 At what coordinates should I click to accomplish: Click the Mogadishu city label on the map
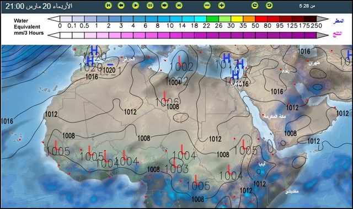pyautogui.click(x=292, y=191)
